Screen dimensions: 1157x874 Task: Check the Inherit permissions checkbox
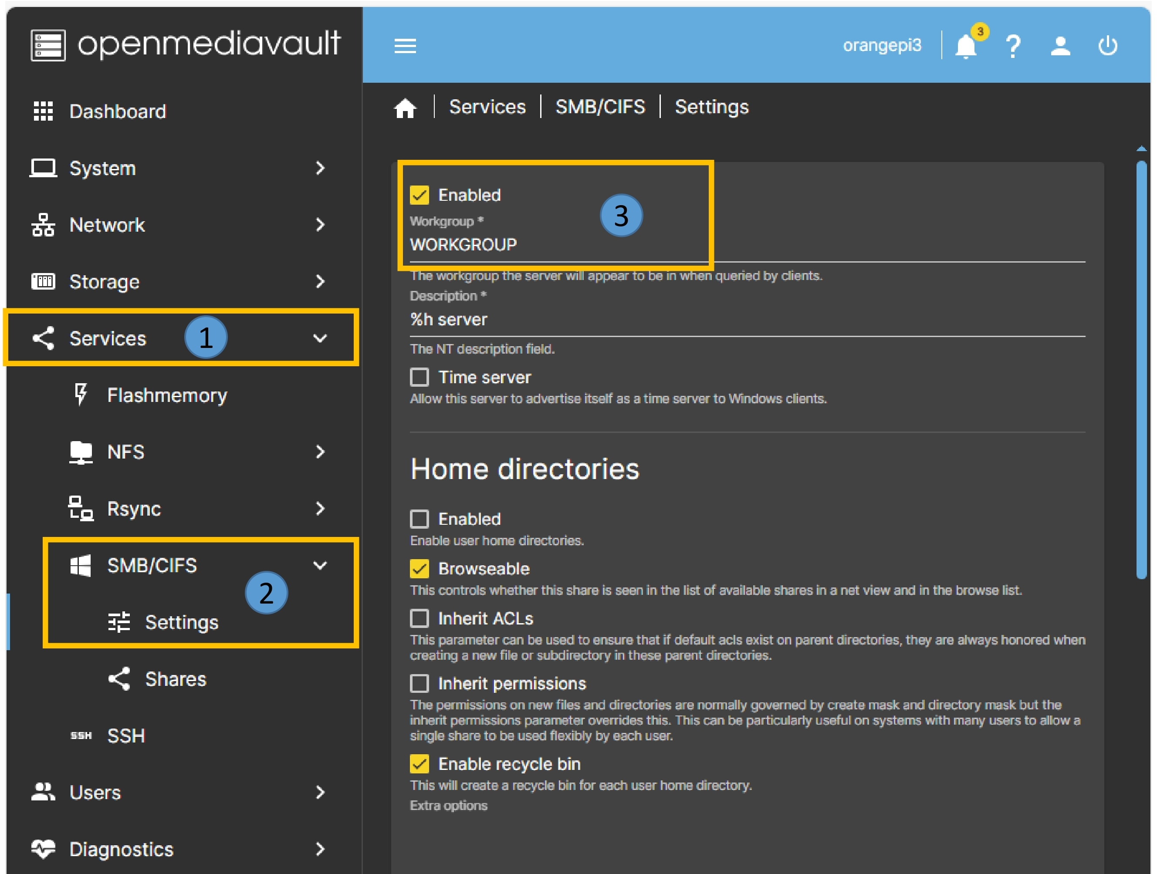pos(419,683)
